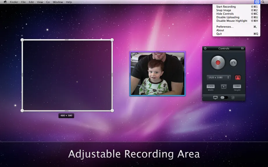The image size is (268, 167).
Task: Click top-right corner handle of recording area
Action: pos(112,40)
